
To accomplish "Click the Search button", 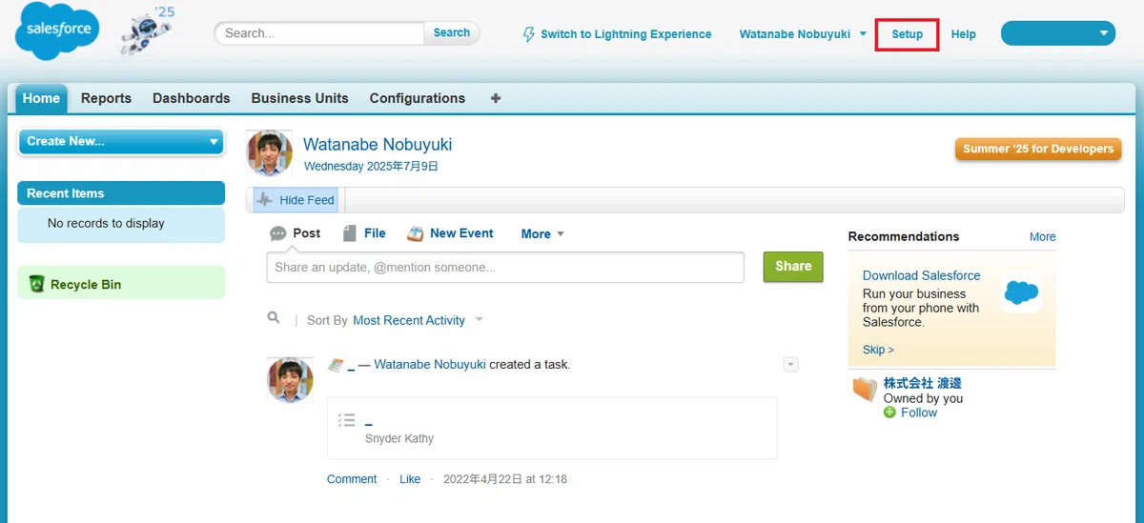I will 452,33.
